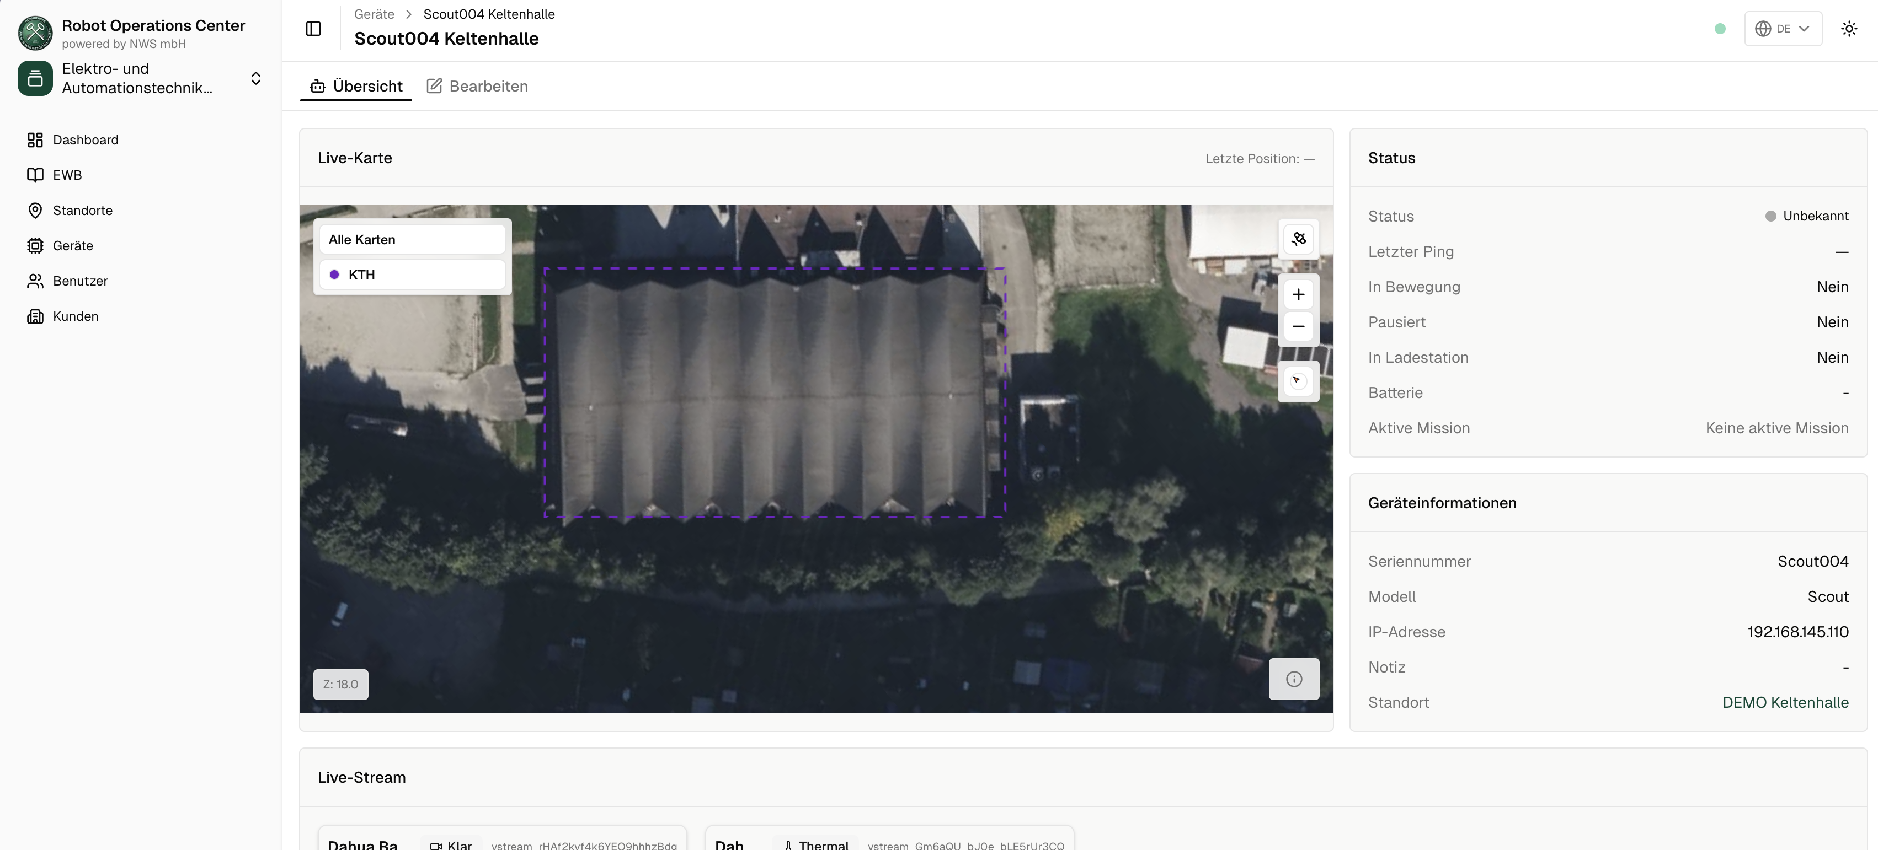Collapse the sidebar with the panel icon
This screenshot has height=850, width=1878.
tap(313, 29)
